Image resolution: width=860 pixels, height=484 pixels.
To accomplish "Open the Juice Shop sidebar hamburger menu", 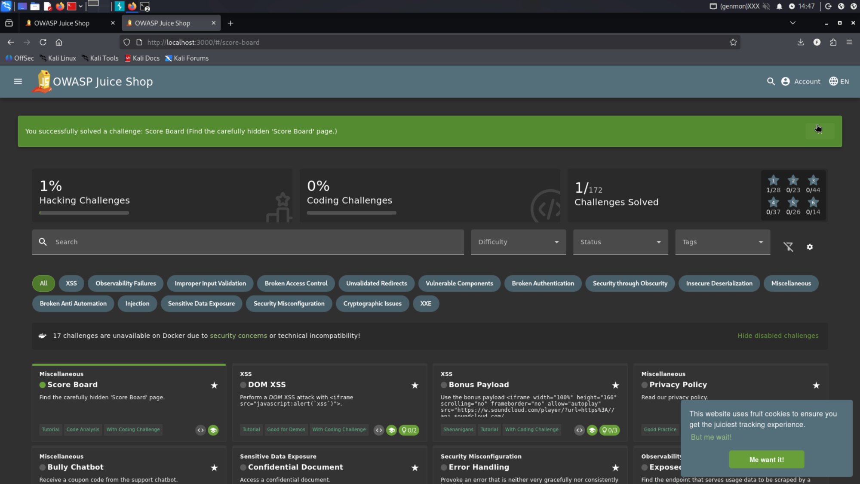I will (18, 81).
